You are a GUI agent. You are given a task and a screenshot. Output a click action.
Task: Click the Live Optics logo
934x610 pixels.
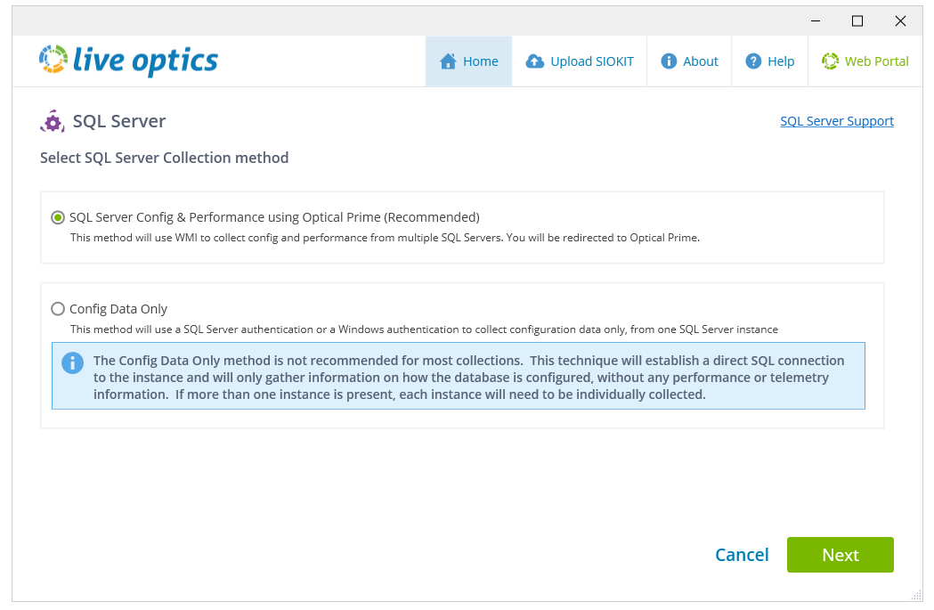click(x=128, y=61)
